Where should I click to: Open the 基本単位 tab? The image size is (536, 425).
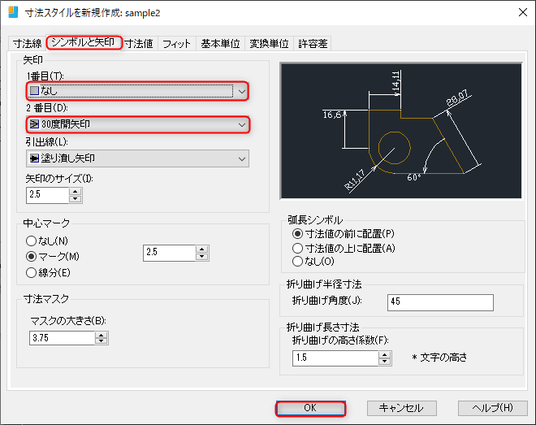(x=220, y=43)
